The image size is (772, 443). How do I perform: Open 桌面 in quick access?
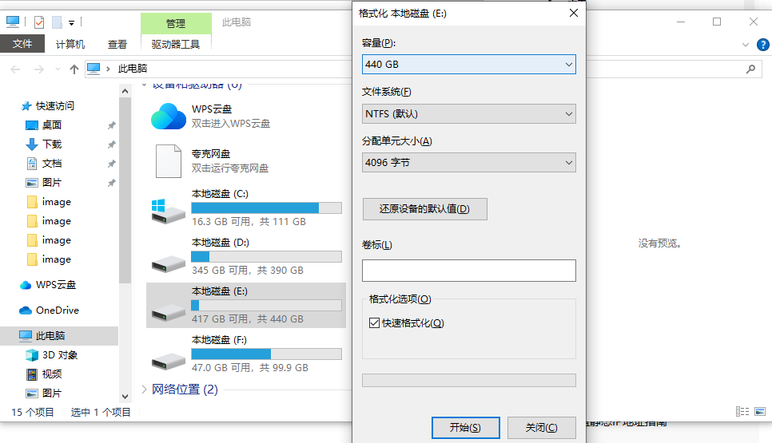click(52, 125)
